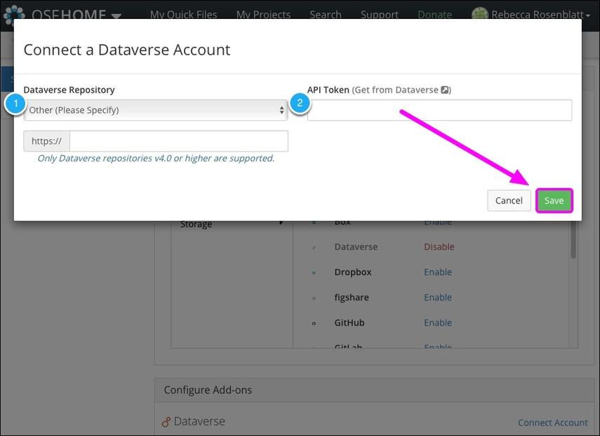600x436 pixels.
Task: Focus the https:// repository URL field
Action: [x=179, y=141]
